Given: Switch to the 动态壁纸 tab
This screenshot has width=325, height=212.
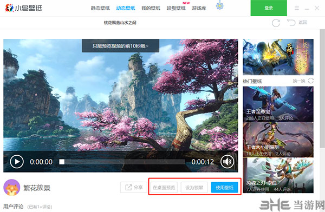Looking at the screenshot, I should pos(126,8).
